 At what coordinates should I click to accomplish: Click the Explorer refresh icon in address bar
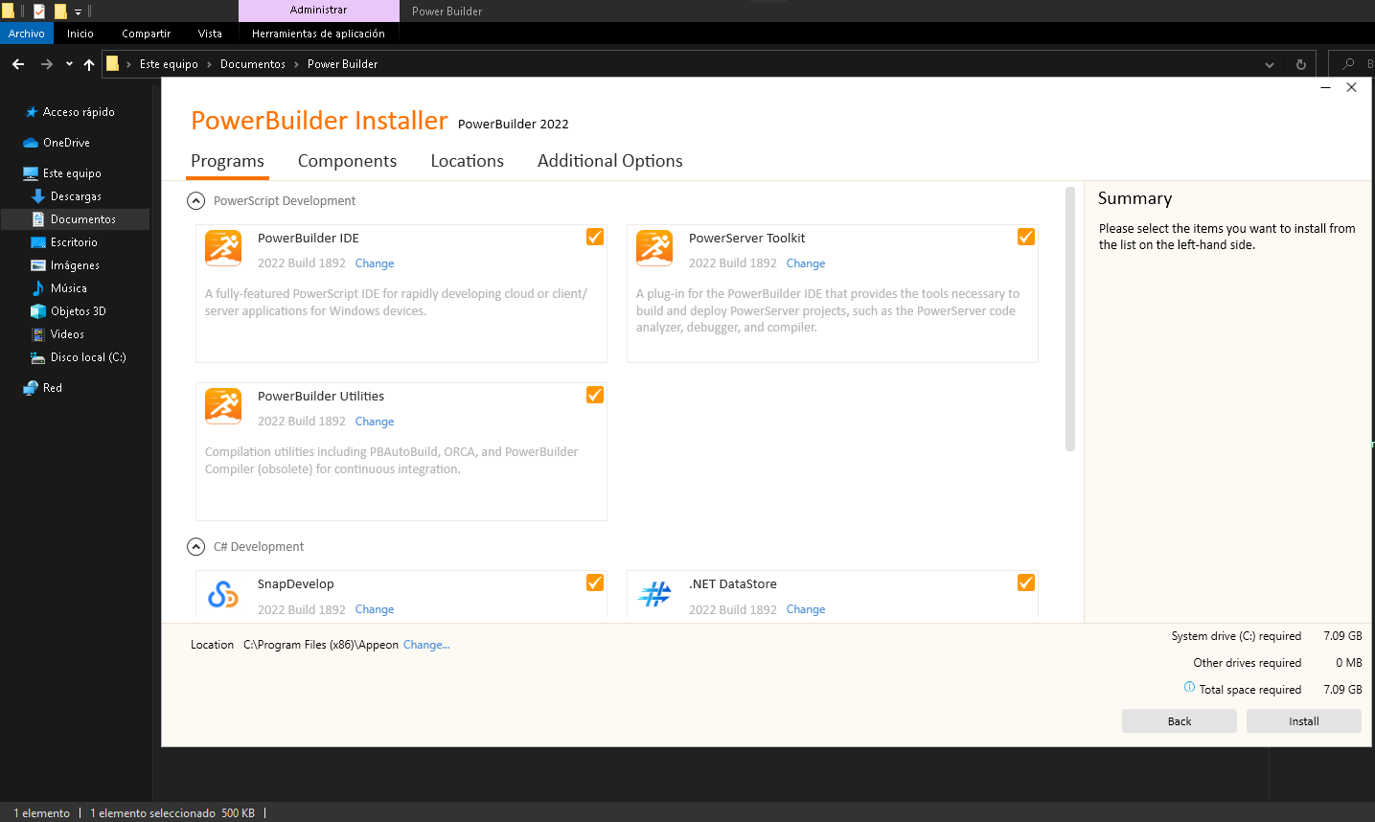1300,64
